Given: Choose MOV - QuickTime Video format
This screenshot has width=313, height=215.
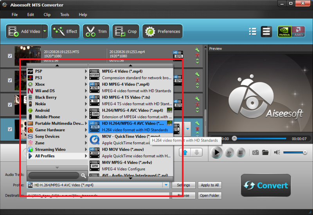Looking at the screenshot, I should point(131,140).
